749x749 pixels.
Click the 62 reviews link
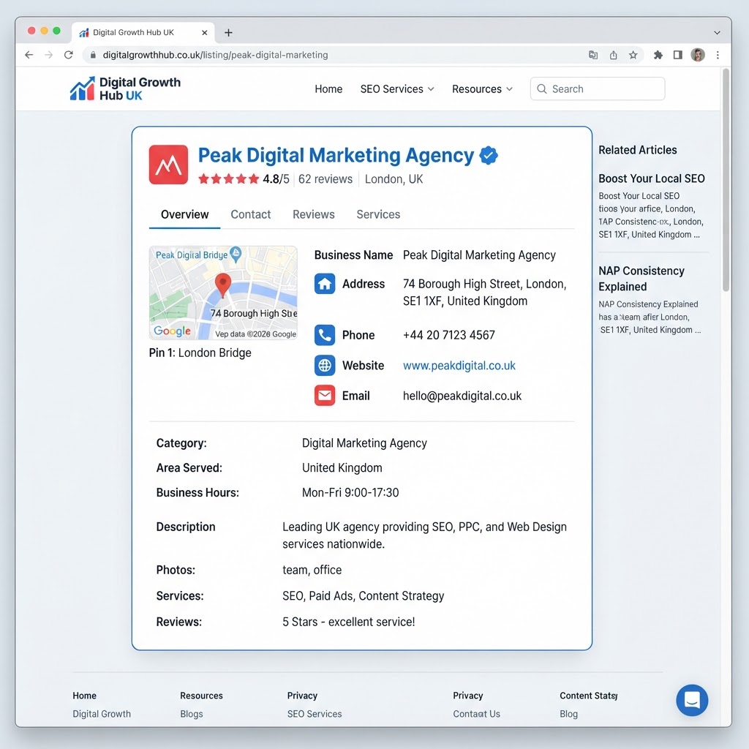325,179
